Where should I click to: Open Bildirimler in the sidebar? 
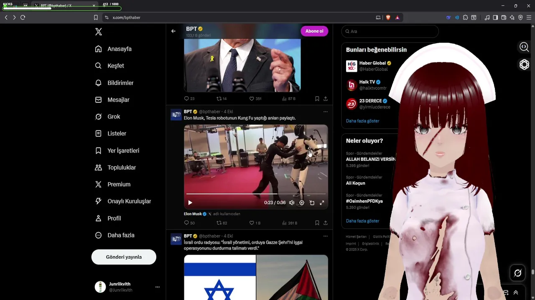pyautogui.click(x=114, y=83)
